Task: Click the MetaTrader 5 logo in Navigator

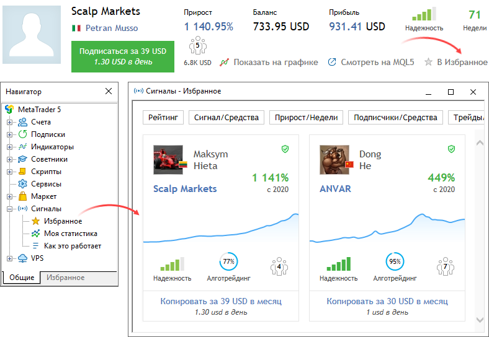Action: pyautogui.click(x=9, y=109)
